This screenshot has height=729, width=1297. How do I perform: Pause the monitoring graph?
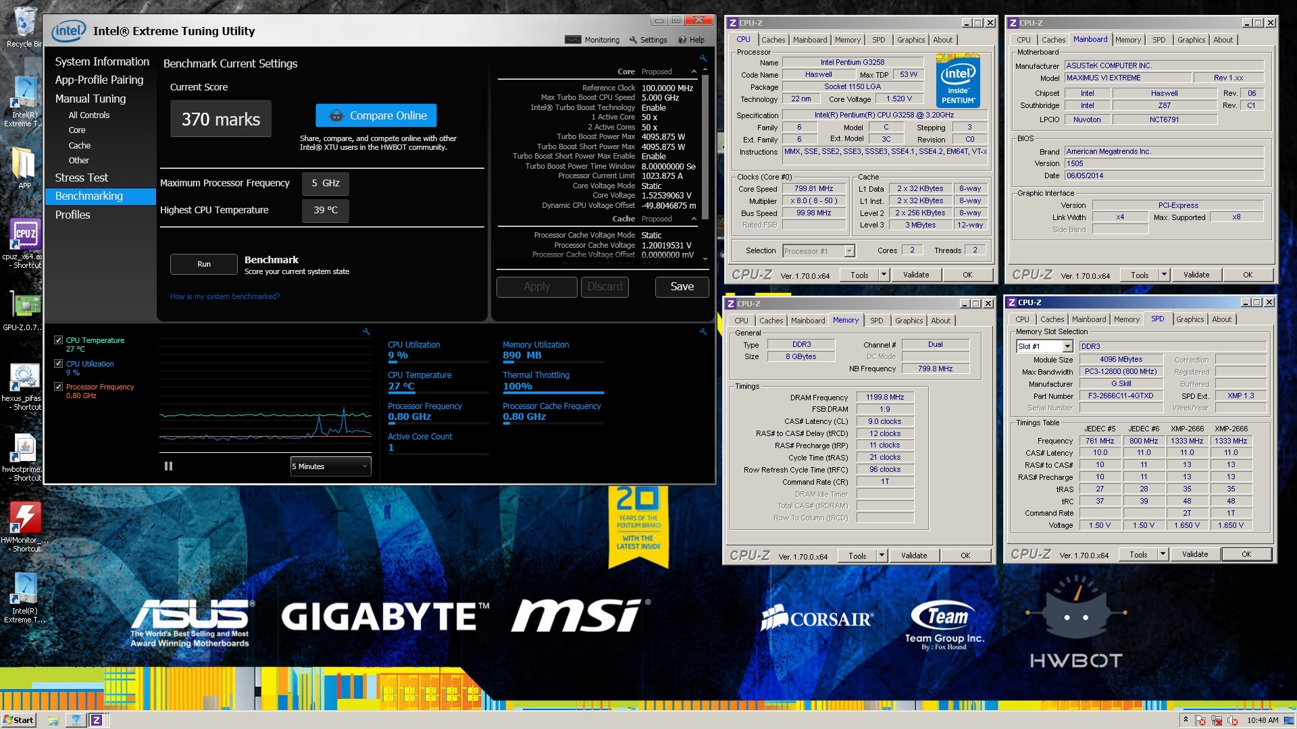coord(168,466)
